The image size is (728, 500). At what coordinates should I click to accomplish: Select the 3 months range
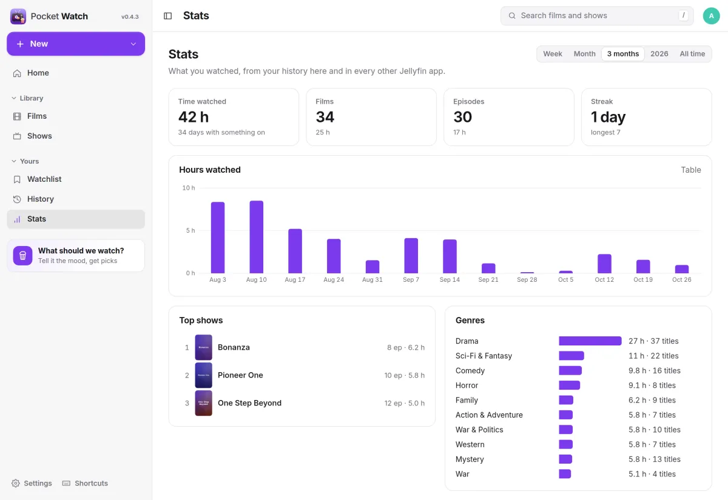tap(623, 54)
